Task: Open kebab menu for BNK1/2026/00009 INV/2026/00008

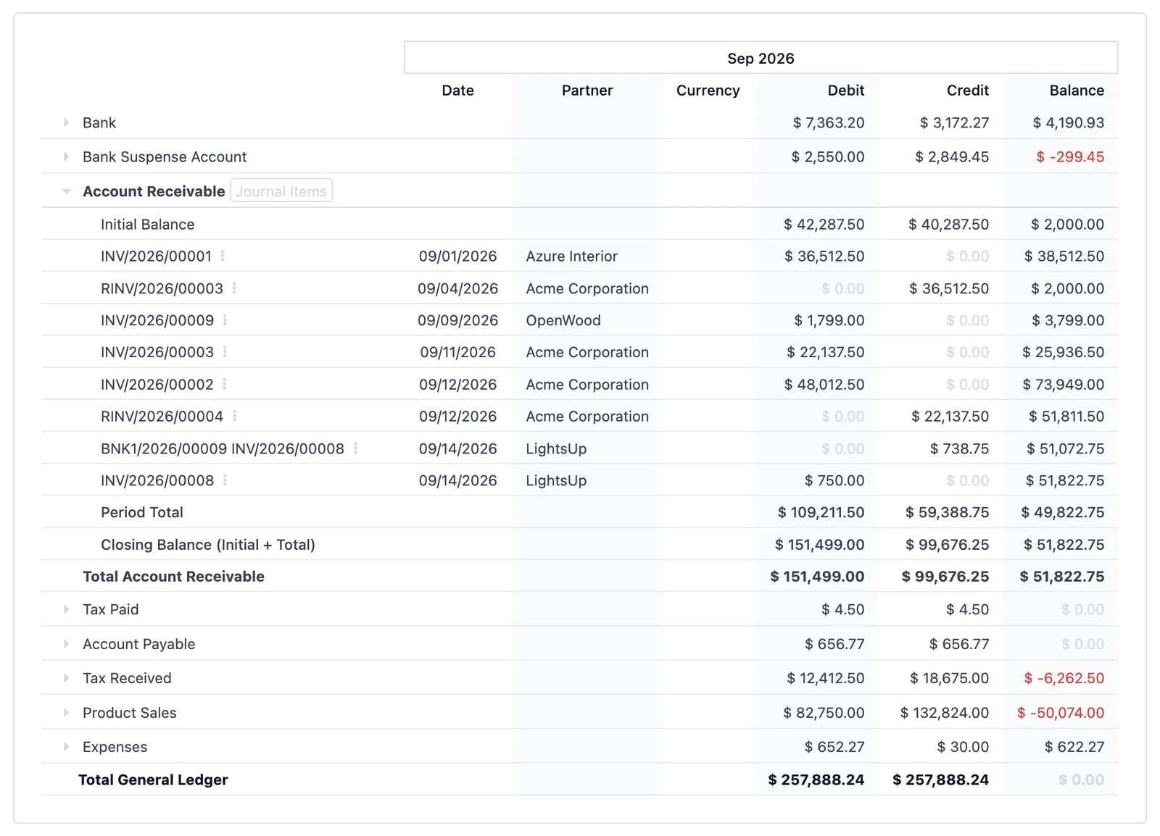Action: [x=355, y=448]
